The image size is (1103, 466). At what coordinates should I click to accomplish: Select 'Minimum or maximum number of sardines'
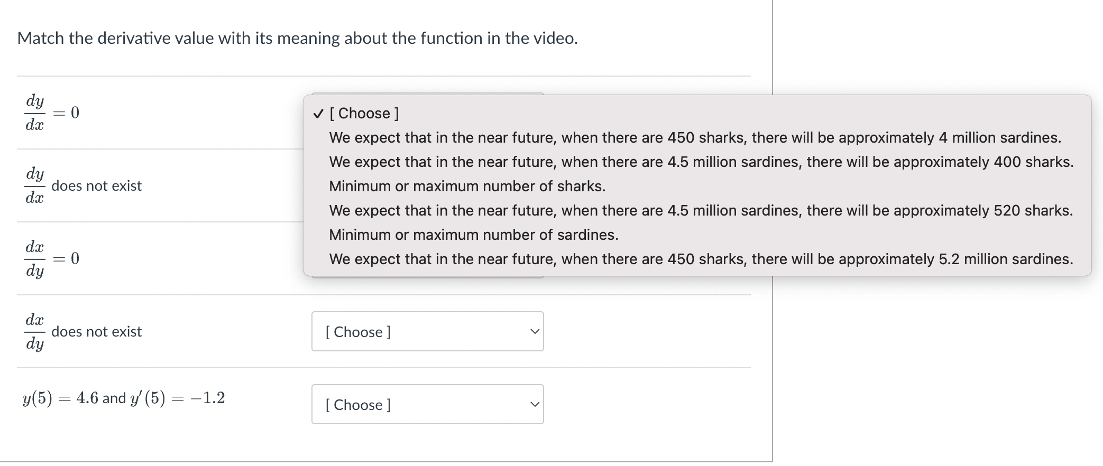pyautogui.click(x=473, y=235)
